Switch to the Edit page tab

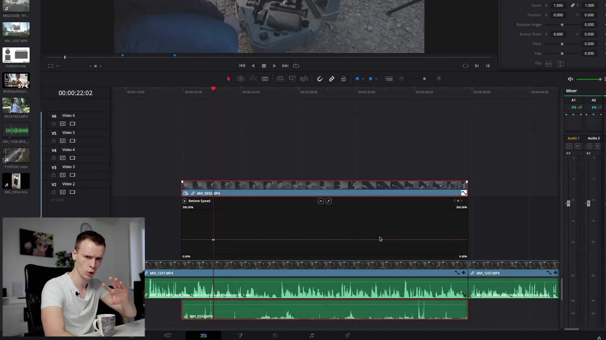tap(204, 336)
